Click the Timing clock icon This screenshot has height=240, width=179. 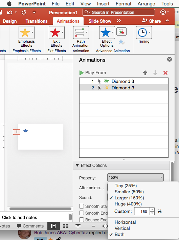tap(142, 32)
